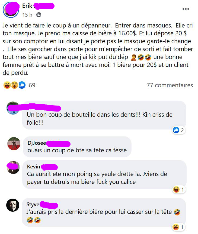The width and height of the screenshot is (198, 234).
Task: Click the like reaction icon on post
Action: coord(22,85)
